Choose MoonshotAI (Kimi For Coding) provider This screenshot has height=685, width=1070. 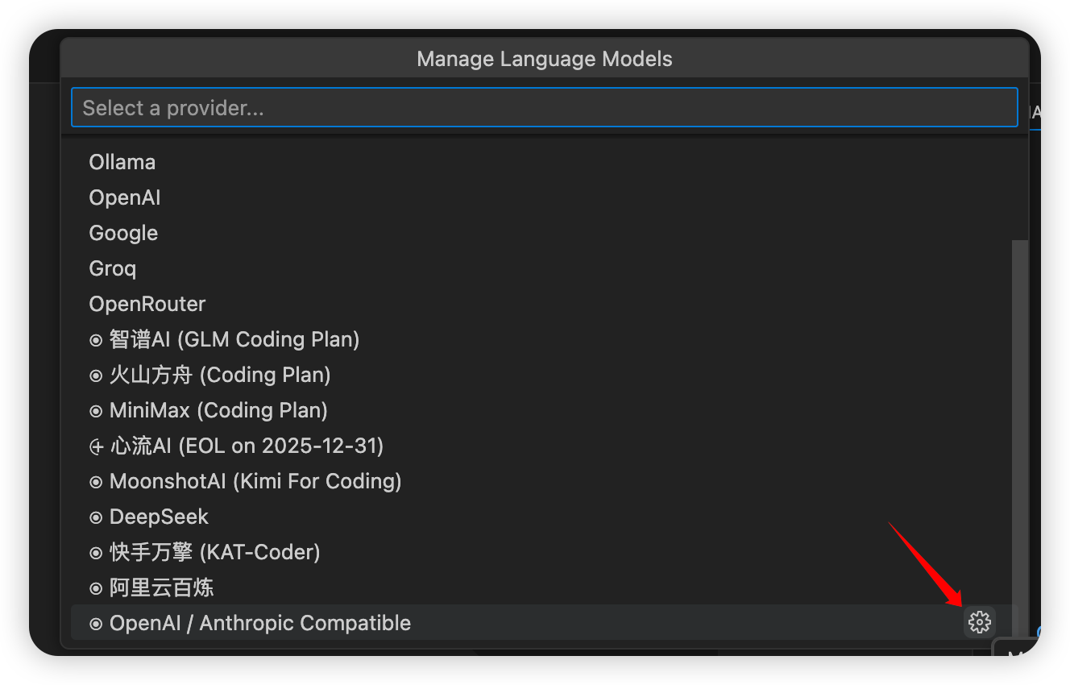545,481
